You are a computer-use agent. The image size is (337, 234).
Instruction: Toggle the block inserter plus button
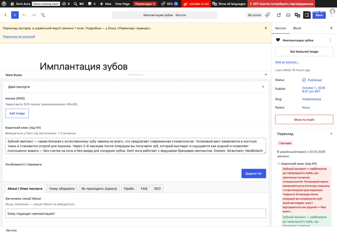tap(15, 15)
